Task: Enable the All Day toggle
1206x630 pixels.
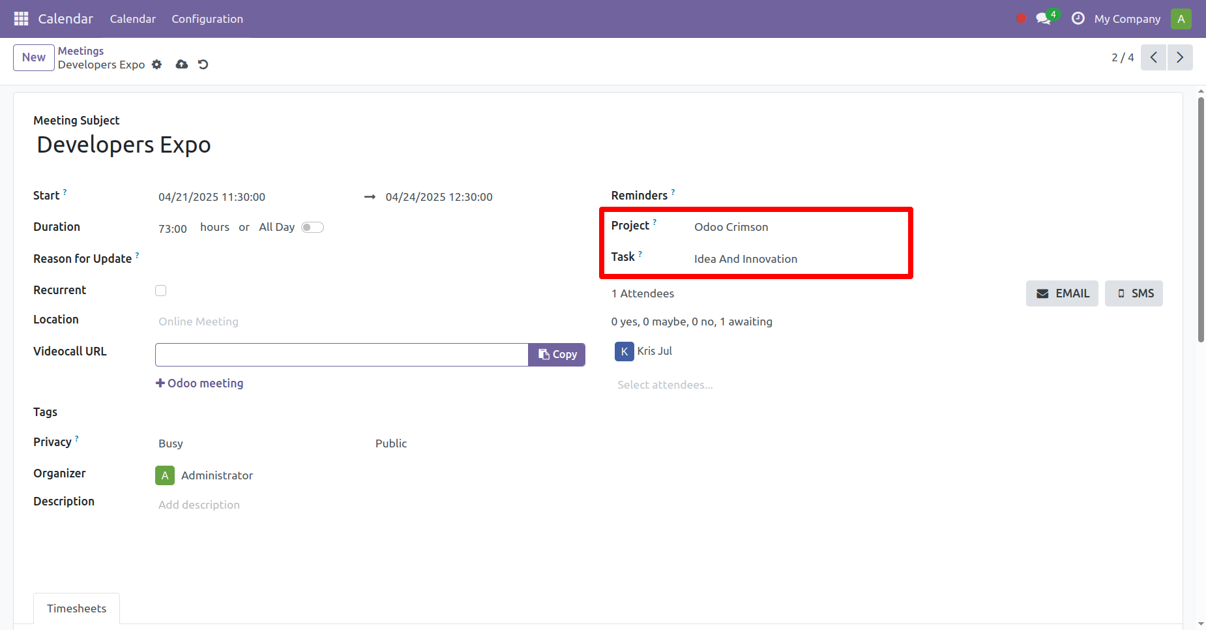Action: (x=312, y=227)
